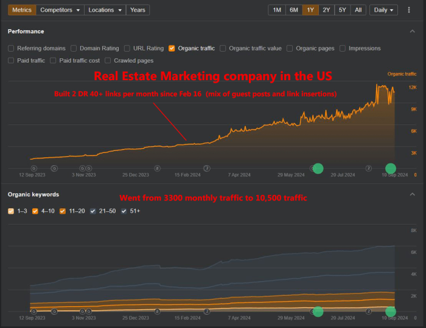Click the Years button

pos(138,10)
